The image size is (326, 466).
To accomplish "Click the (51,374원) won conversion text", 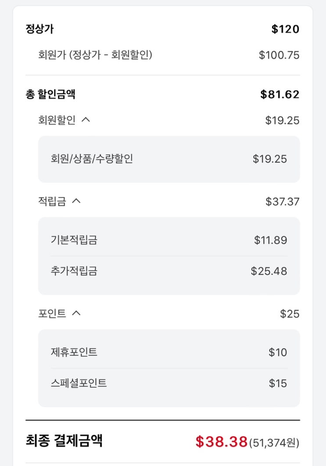I will [274, 443].
